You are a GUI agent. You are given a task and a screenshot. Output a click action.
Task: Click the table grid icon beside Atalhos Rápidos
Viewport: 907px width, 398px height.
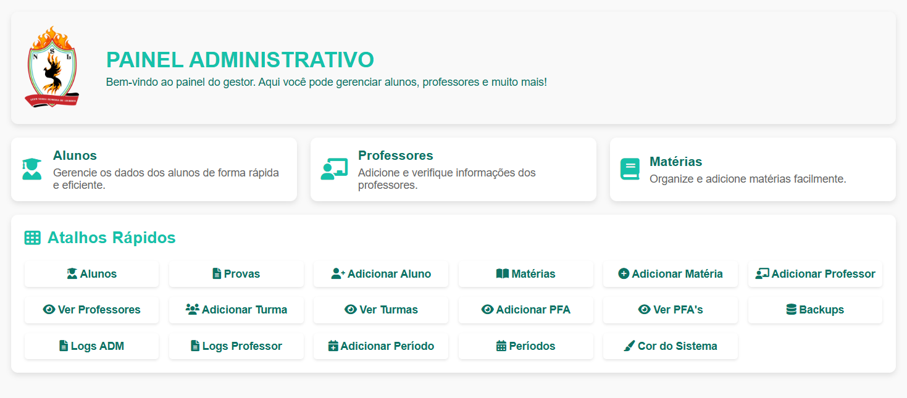(32, 238)
